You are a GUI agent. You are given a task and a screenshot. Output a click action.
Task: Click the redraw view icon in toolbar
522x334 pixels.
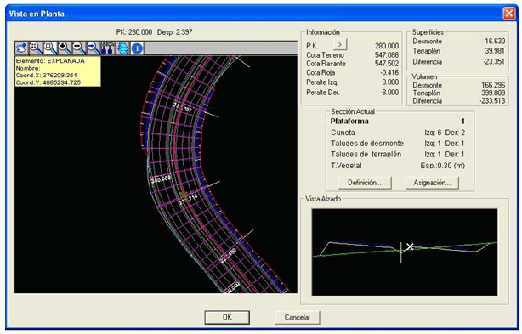click(21, 48)
